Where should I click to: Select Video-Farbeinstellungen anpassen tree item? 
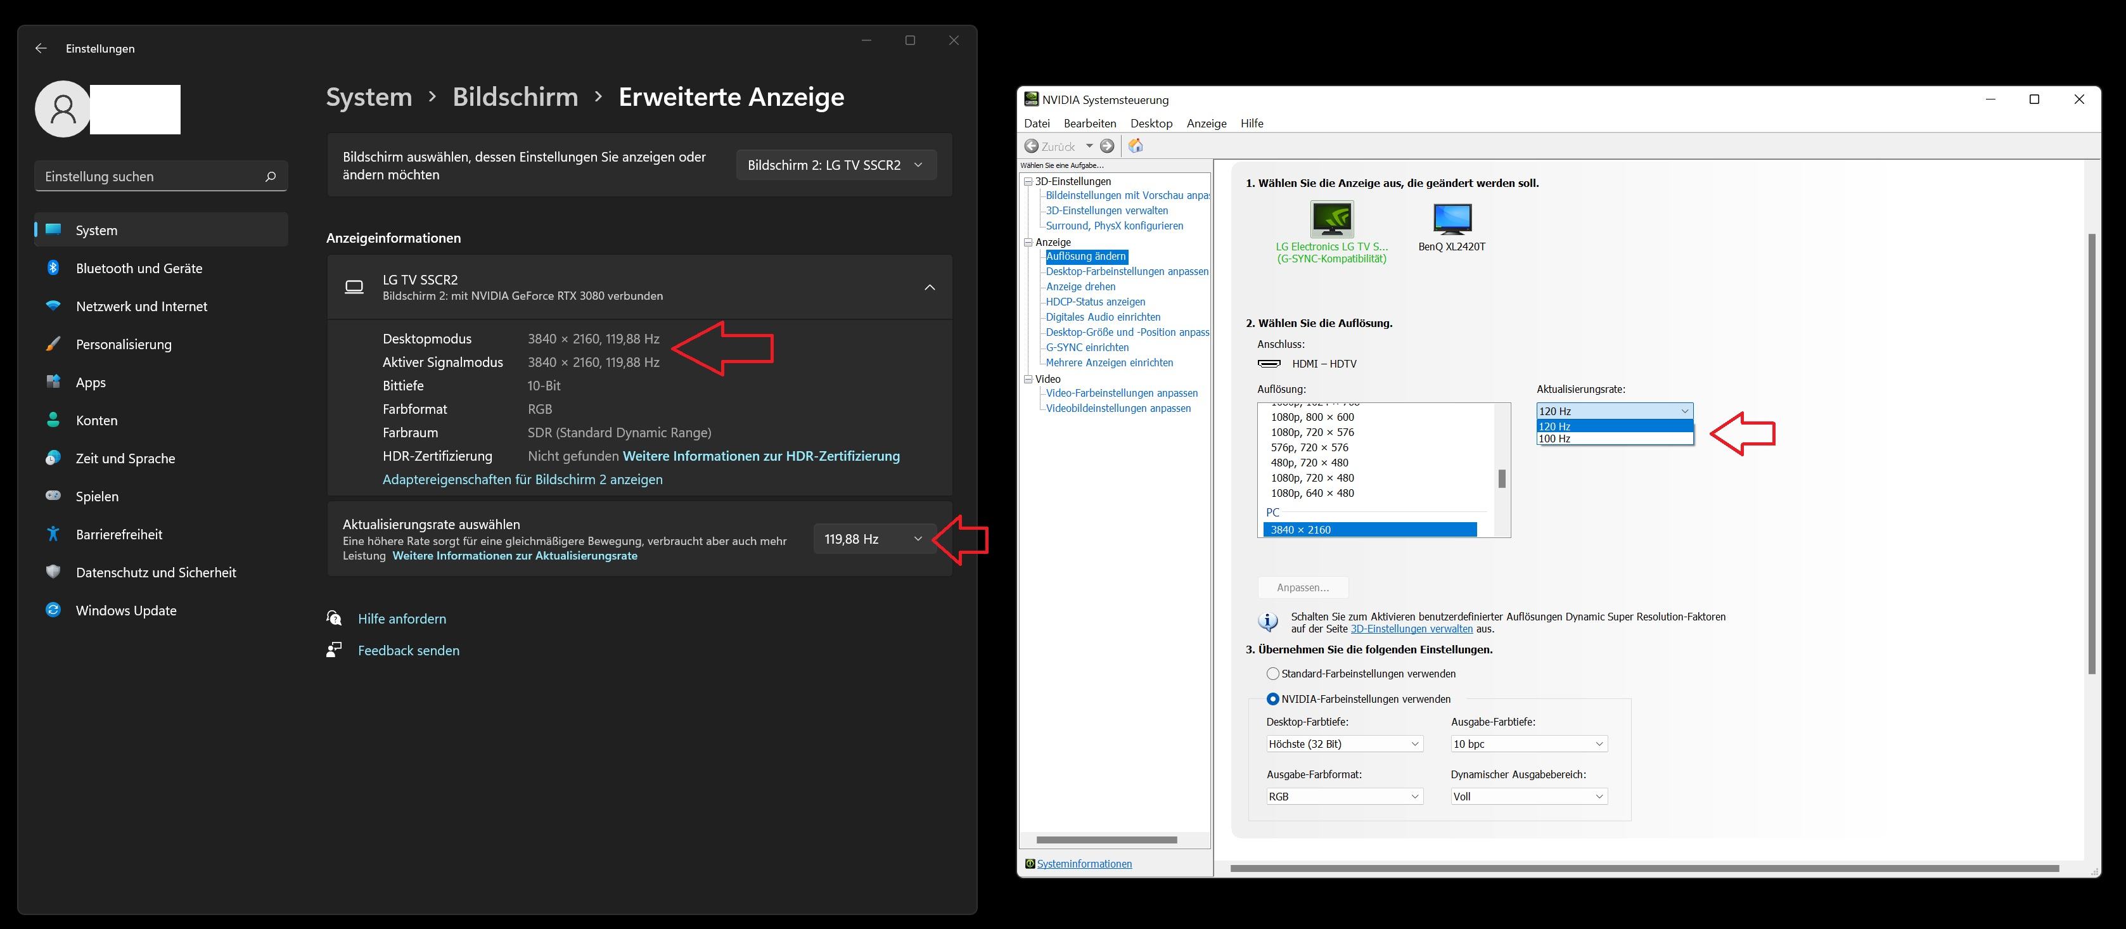point(1122,394)
